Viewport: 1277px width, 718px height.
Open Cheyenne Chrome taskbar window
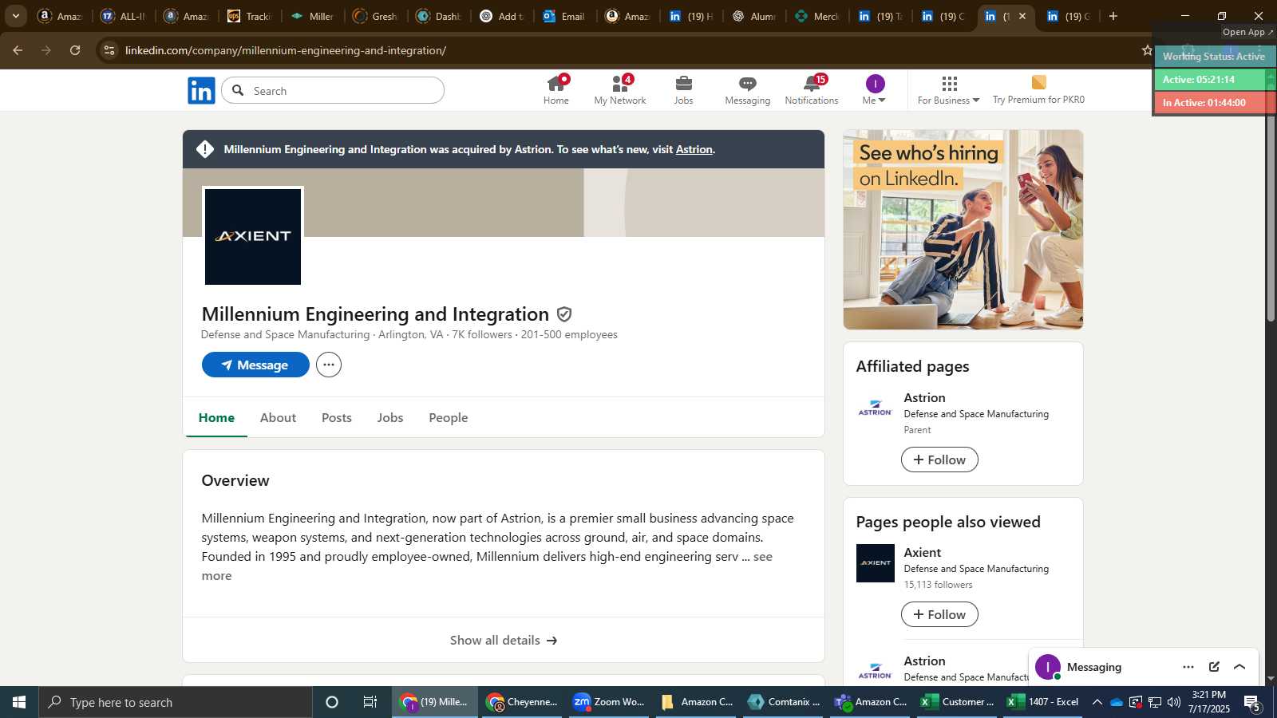coord(522,702)
